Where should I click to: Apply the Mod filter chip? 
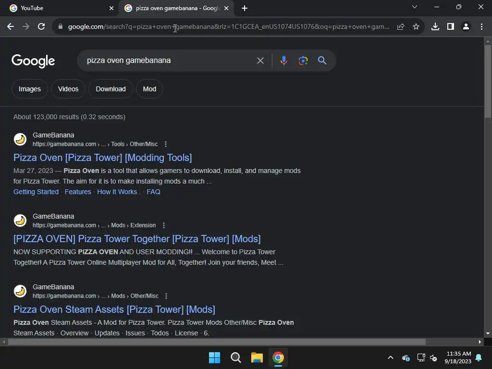pyautogui.click(x=149, y=89)
